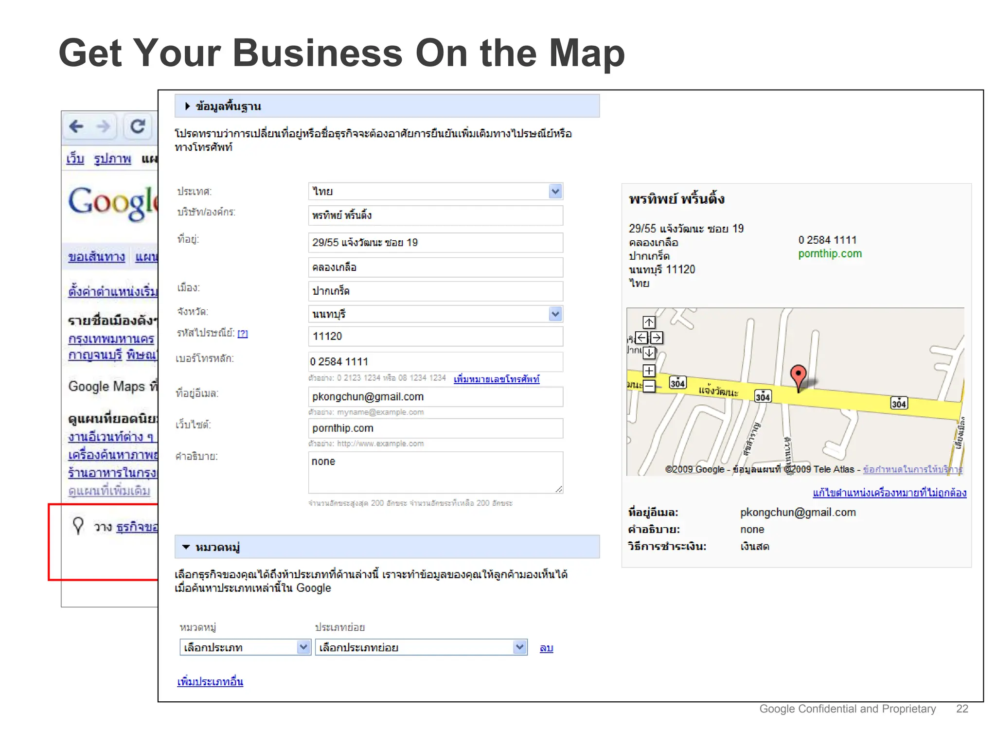Click the city field ปากเกร็ด

coord(435,291)
